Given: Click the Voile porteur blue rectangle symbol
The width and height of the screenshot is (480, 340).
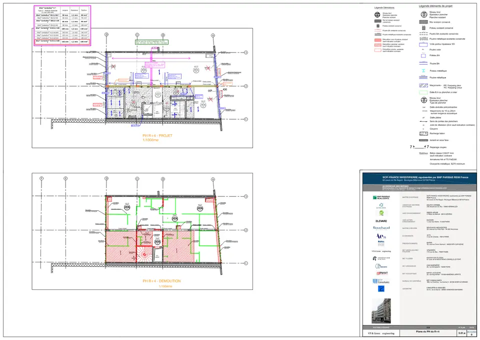Looking at the screenshot, I should click(423, 45).
